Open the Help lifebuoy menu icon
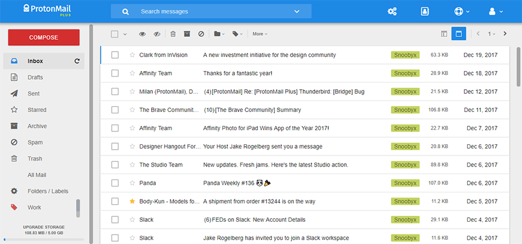The image size is (522, 244). pos(461,12)
